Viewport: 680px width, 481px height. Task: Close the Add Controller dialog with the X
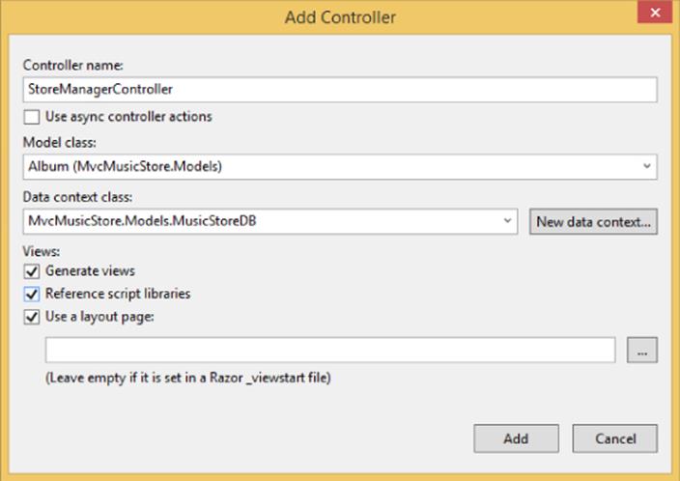click(655, 13)
